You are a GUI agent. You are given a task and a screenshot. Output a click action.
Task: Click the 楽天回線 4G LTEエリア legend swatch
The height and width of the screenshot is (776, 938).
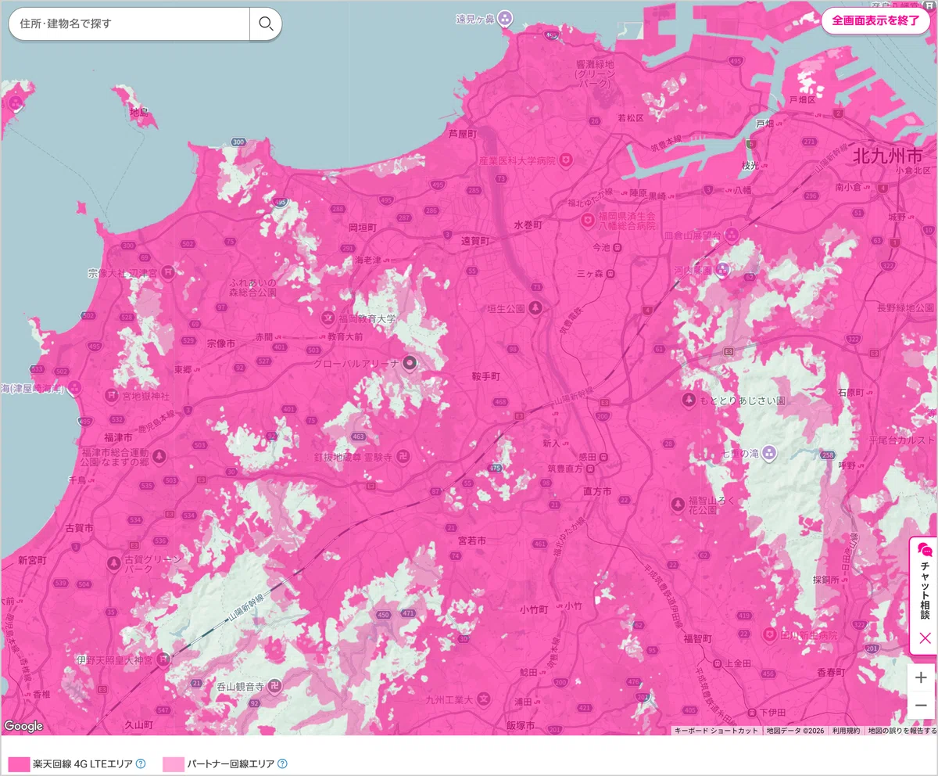[x=19, y=763]
